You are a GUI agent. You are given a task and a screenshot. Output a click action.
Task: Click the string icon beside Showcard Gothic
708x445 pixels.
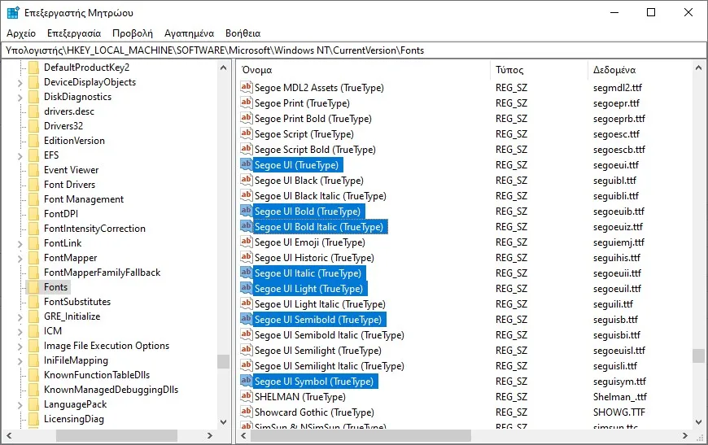point(246,412)
